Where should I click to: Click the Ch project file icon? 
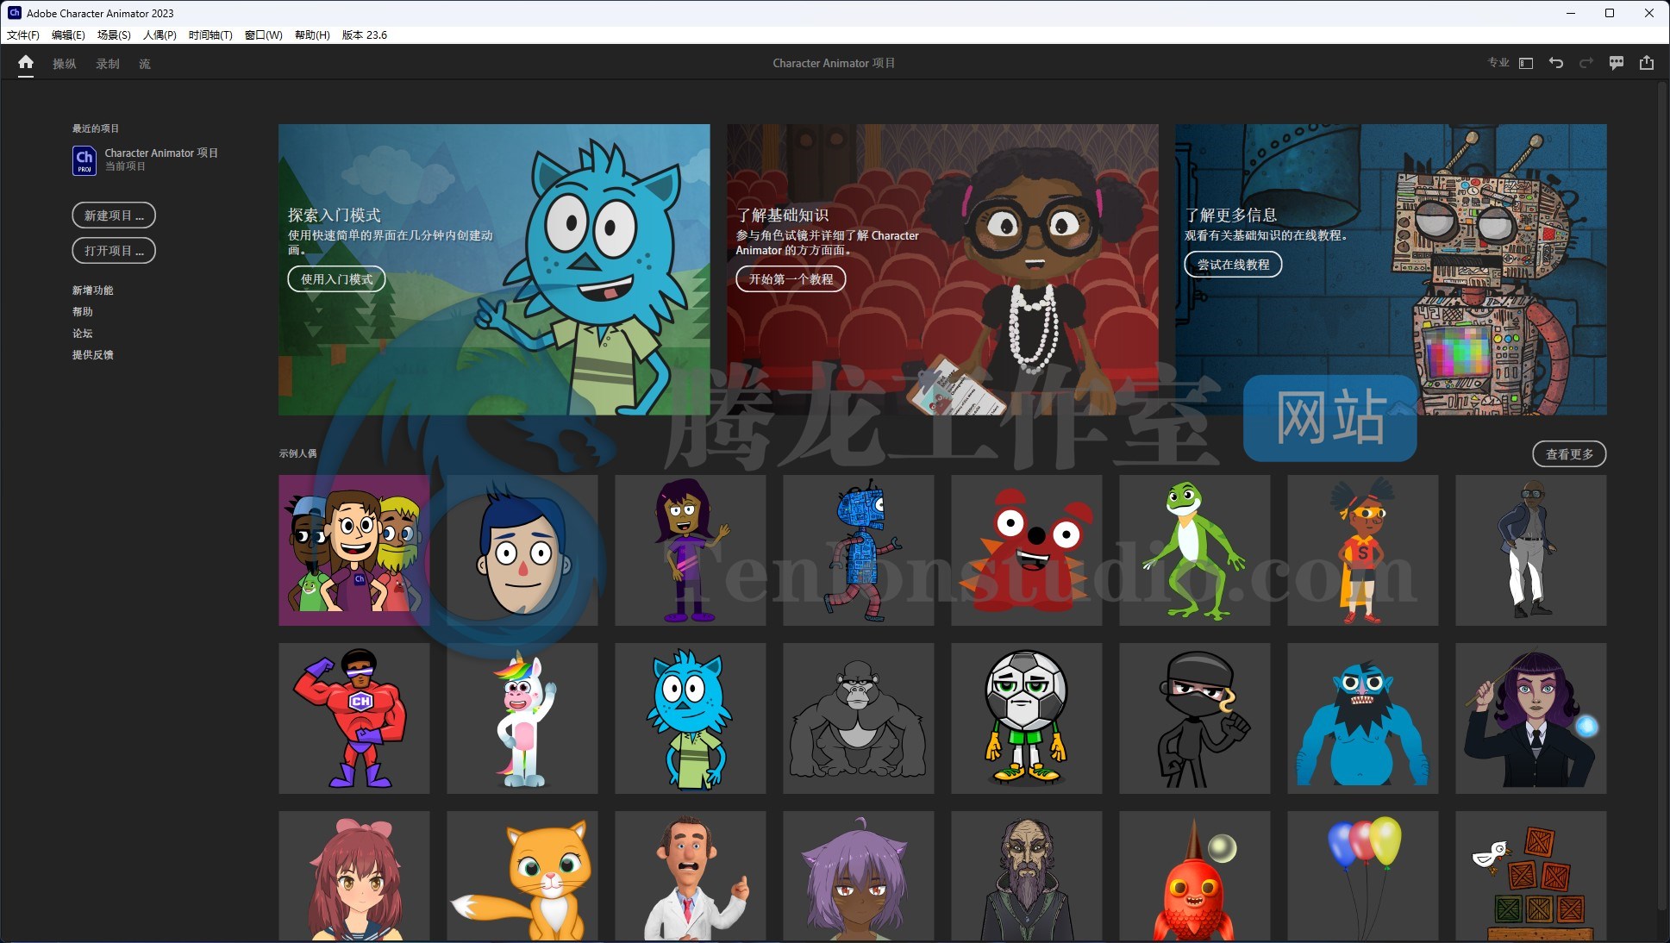point(84,160)
